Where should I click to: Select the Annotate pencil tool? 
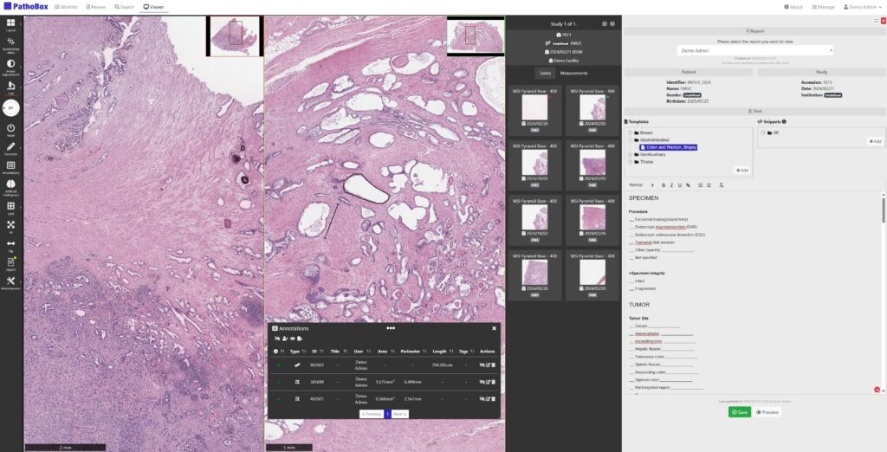(x=10, y=148)
